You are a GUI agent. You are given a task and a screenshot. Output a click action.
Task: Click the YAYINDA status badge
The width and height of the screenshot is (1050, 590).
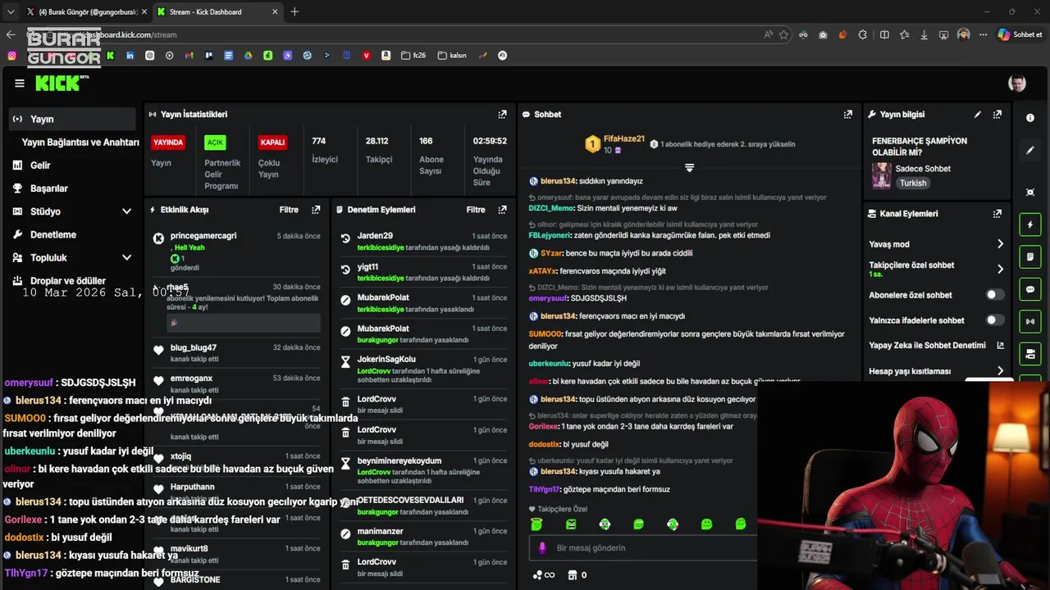click(168, 143)
